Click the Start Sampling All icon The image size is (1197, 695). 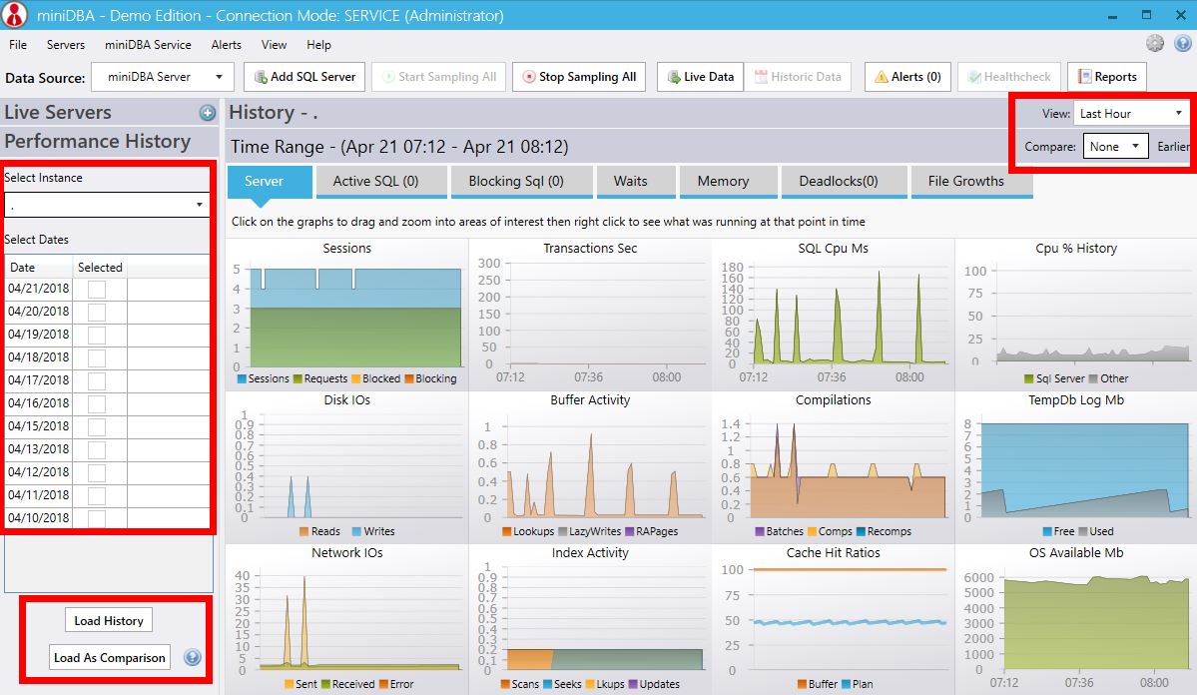[387, 77]
